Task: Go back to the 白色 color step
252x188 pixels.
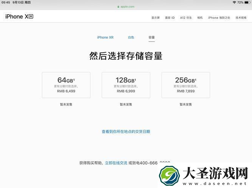Action: coord(131,38)
